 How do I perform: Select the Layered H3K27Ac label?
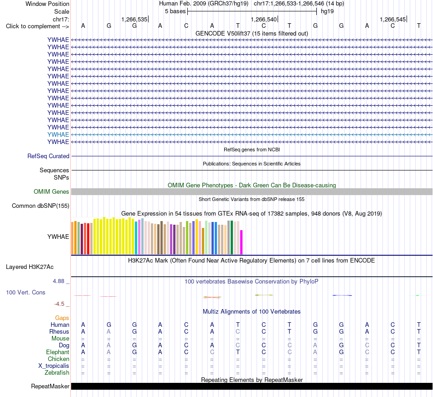tap(30, 267)
